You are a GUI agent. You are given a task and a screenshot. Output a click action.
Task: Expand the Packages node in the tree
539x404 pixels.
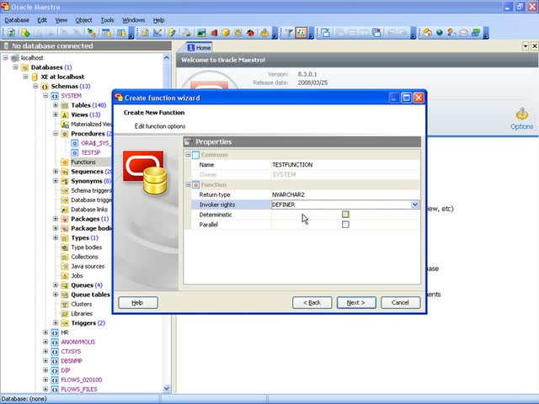(56, 219)
